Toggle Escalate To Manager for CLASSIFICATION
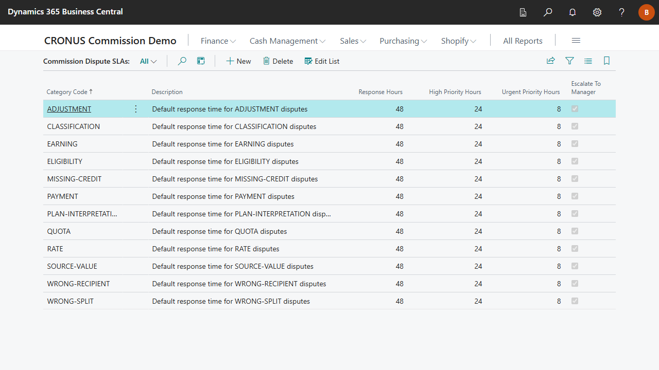This screenshot has height=370, width=659. pyautogui.click(x=575, y=126)
